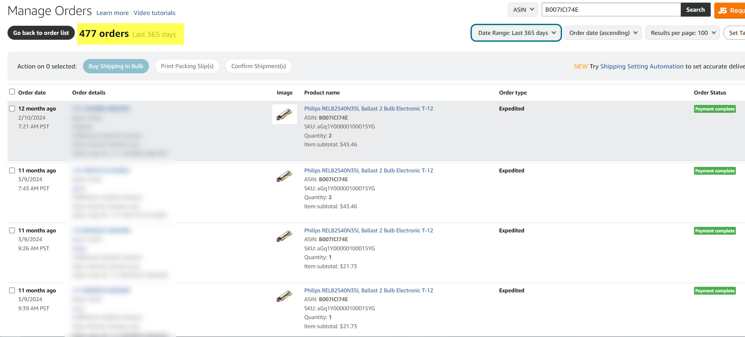Screen dimensions: 745x337
Task: Click the JS Request orange button icon
Action: click(x=730, y=10)
